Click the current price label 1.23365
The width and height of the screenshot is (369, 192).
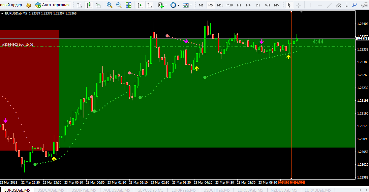362,39
